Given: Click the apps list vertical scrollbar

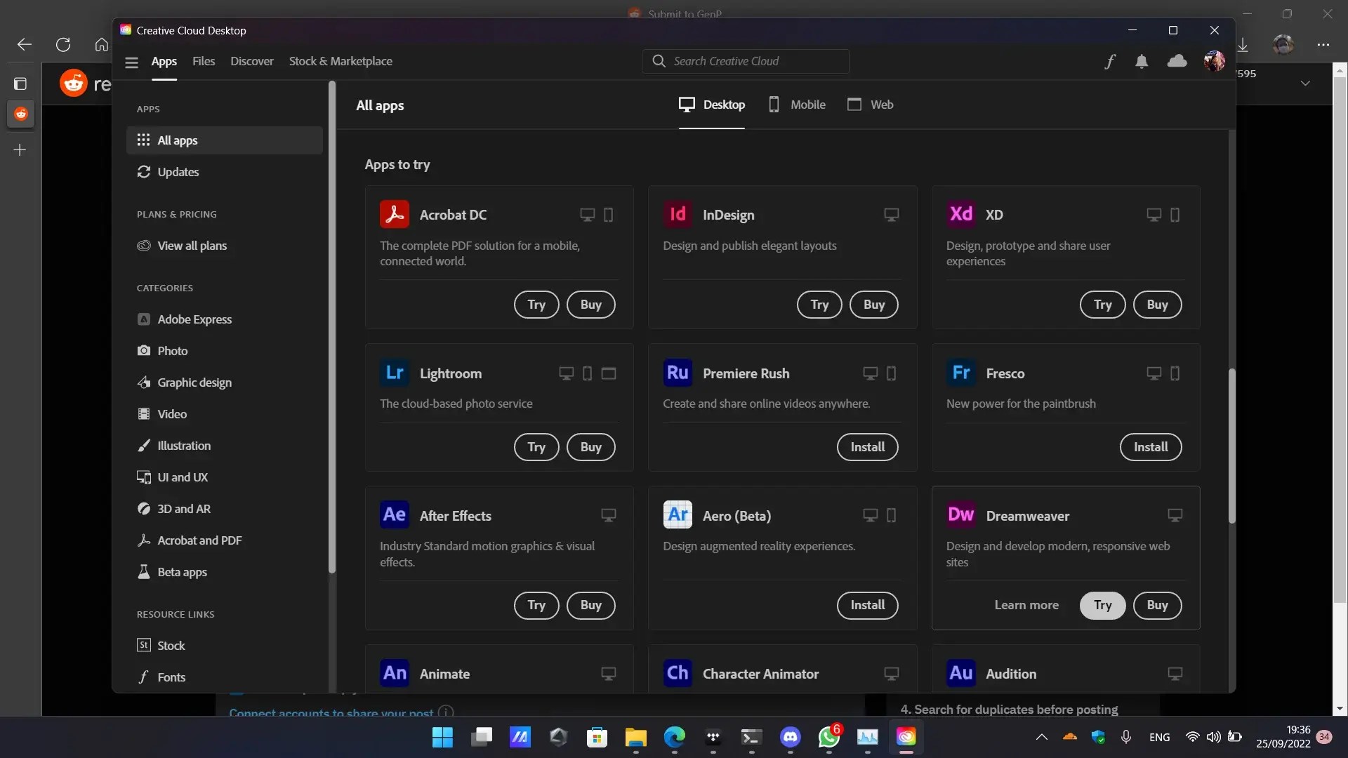Looking at the screenshot, I should tap(1232, 446).
